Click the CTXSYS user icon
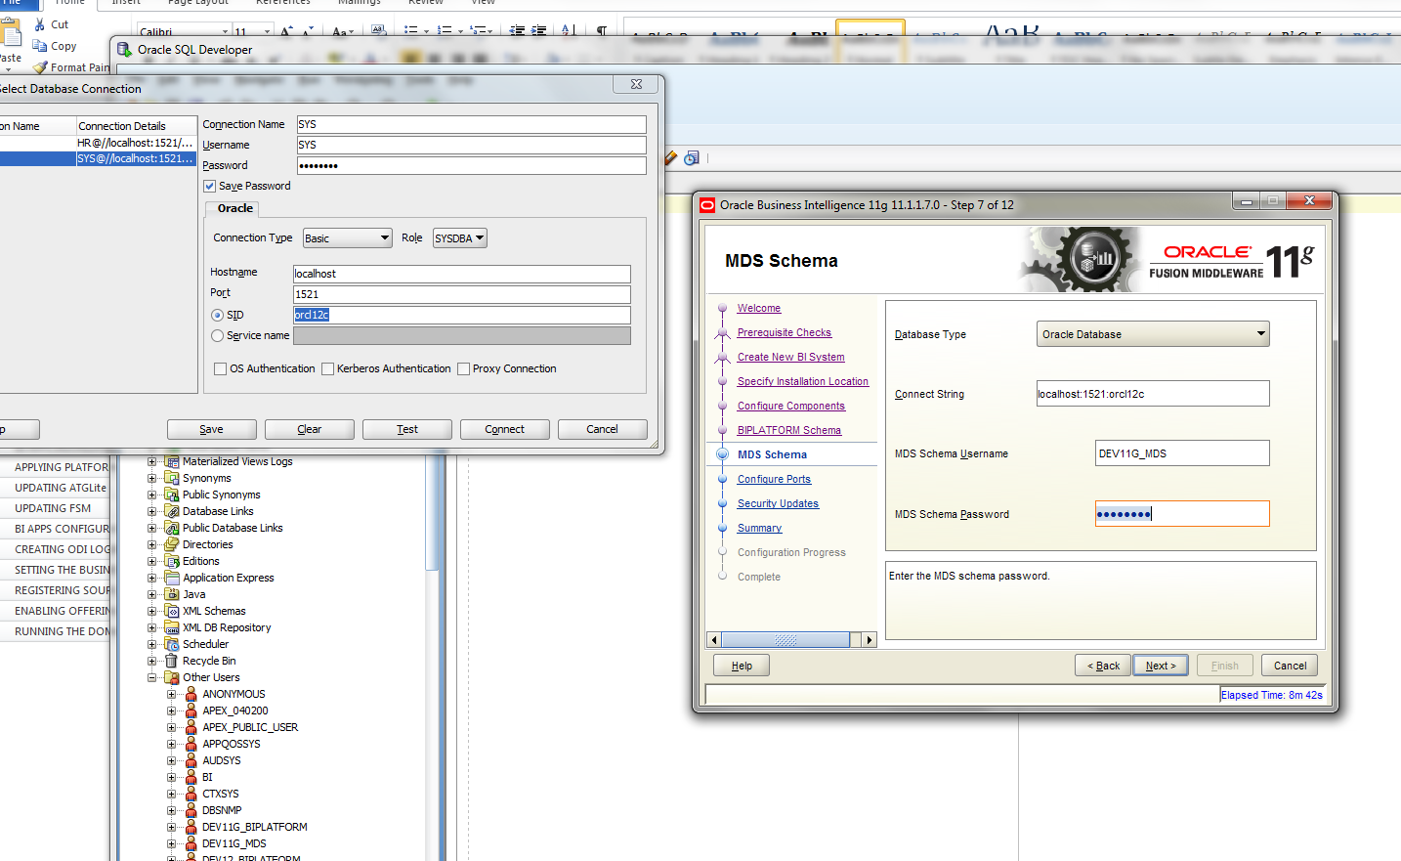The image size is (1401, 861). (191, 794)
